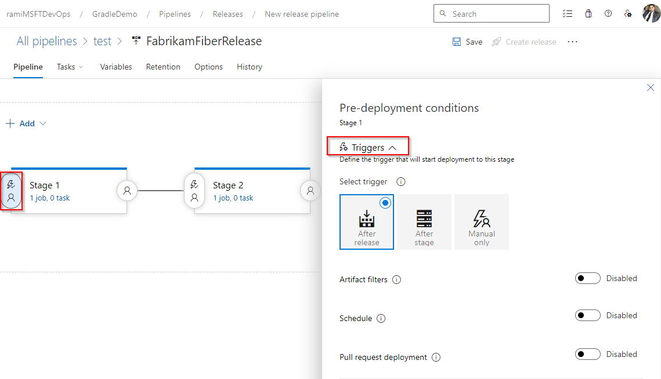Open Stage 1 pre-deployment conditions lightning icon
The height and width of the screenshot is (379, 661).
(11, 184)
